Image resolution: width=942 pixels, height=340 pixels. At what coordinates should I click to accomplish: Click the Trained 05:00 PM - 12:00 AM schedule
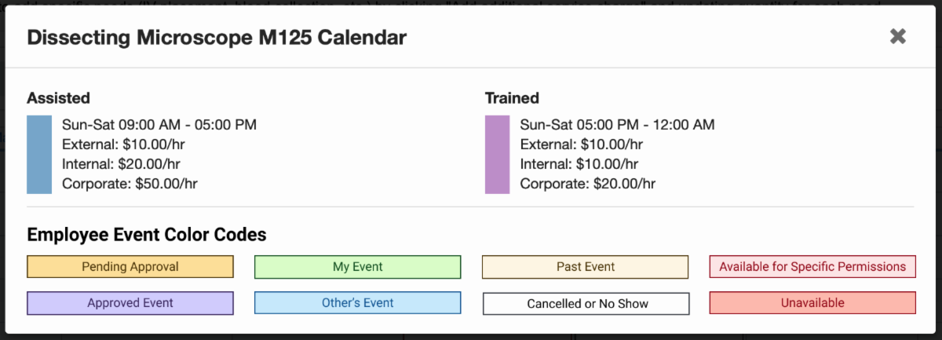617,125
